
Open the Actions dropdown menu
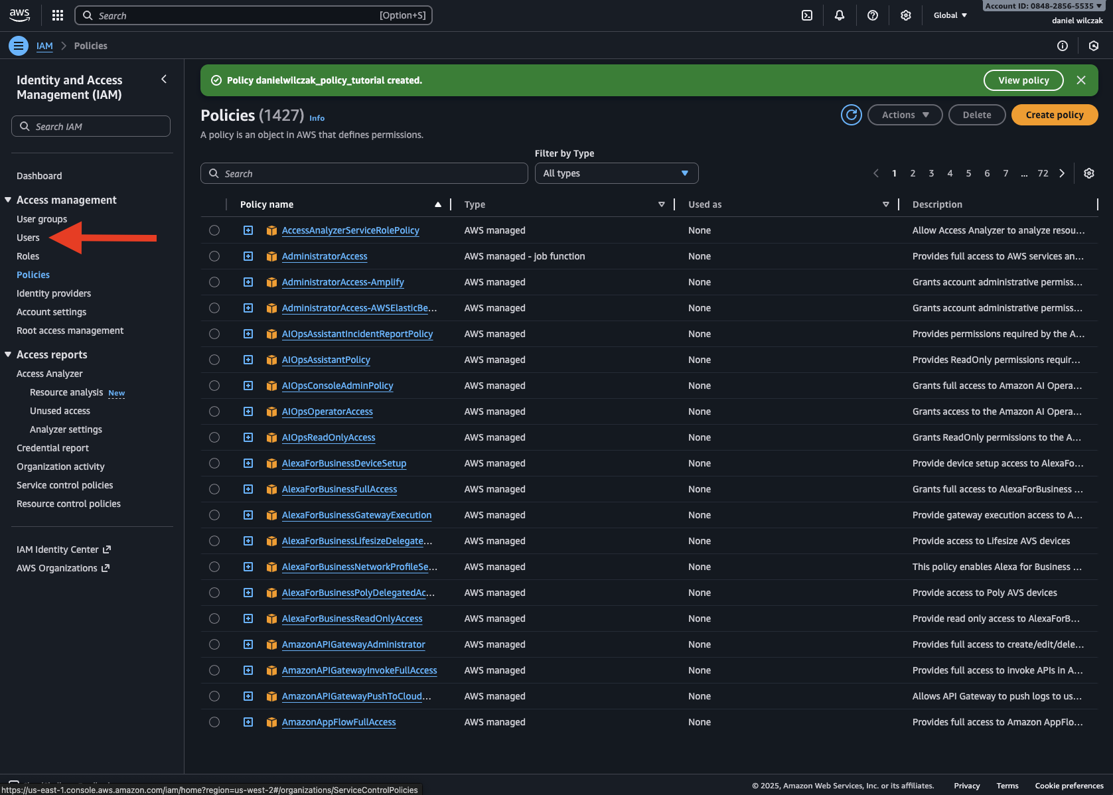(905, 115)
